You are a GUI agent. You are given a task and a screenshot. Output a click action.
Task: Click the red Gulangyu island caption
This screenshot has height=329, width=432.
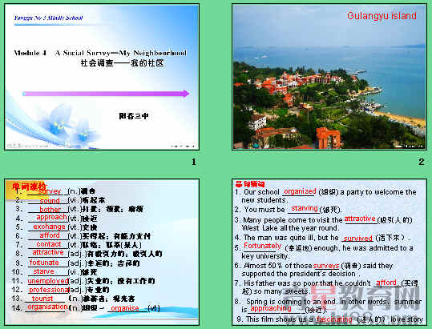[x=382, y=16]
